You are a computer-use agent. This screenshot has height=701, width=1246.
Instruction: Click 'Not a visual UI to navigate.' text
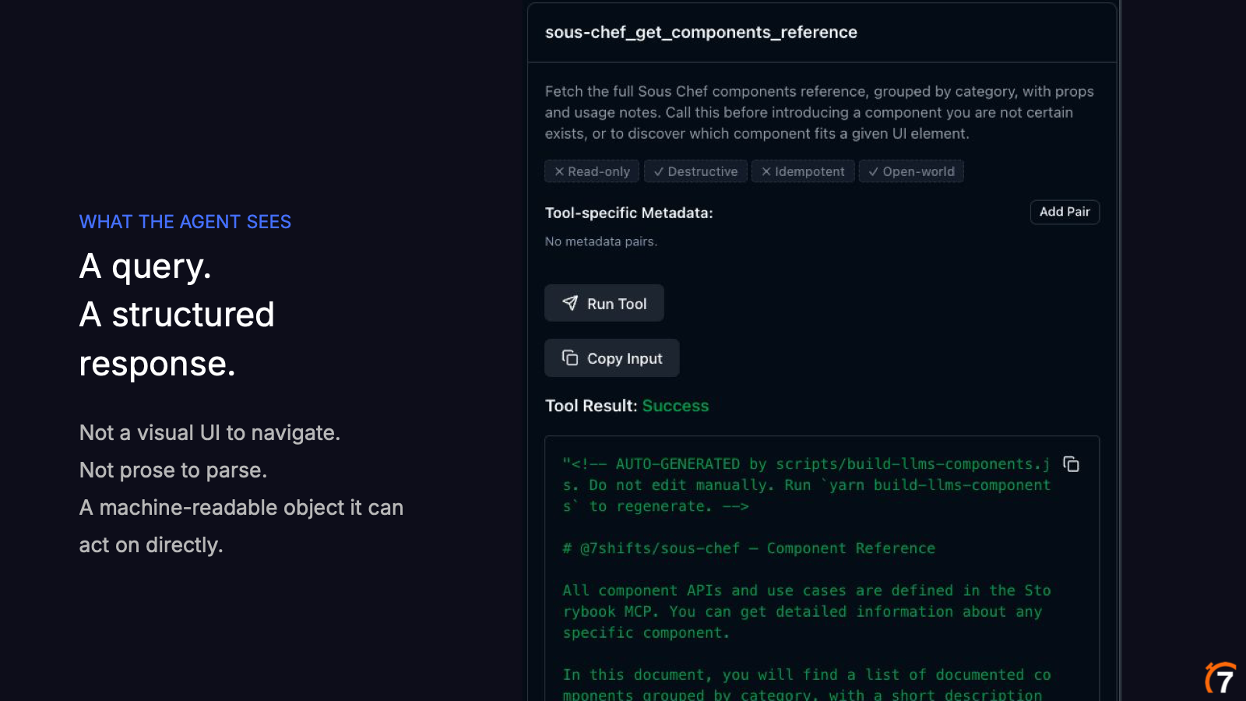210,433
